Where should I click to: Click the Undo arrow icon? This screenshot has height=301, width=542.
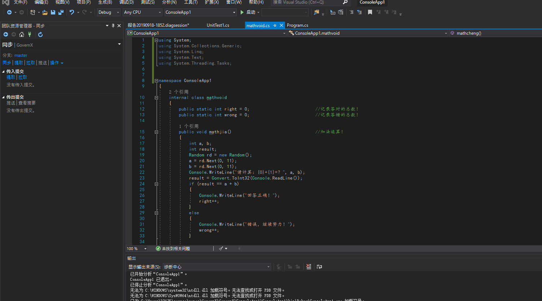click(x=72, y=12)
